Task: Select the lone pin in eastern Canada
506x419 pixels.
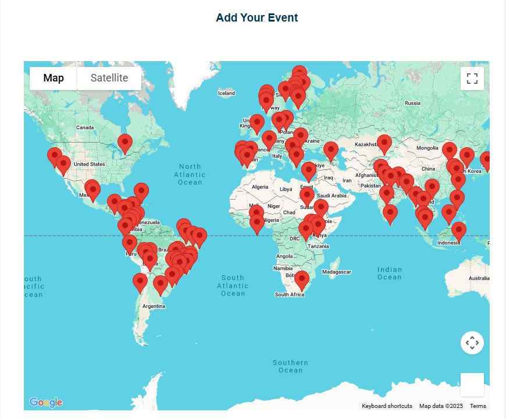Action: (125, 144)
